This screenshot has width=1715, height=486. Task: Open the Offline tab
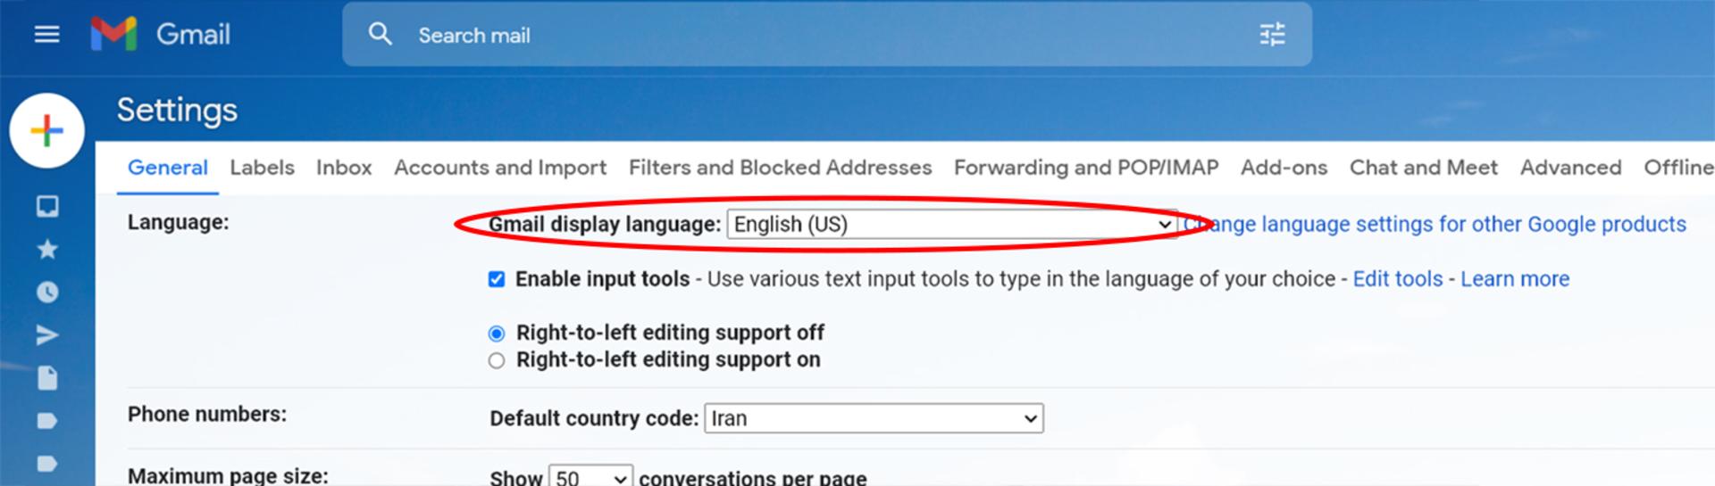(1679, 168)
